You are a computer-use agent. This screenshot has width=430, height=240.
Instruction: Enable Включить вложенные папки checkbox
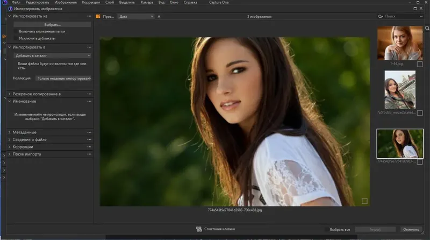click(15, 32)
